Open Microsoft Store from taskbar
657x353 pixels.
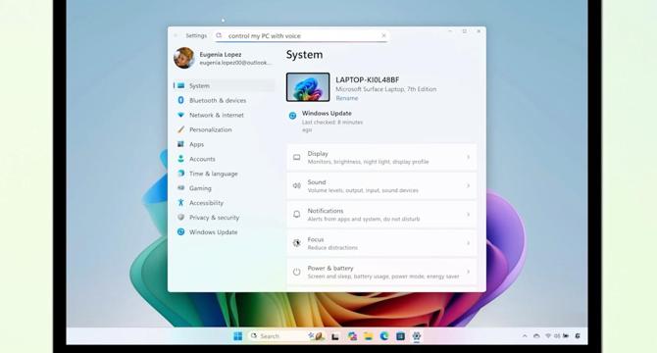400,336
